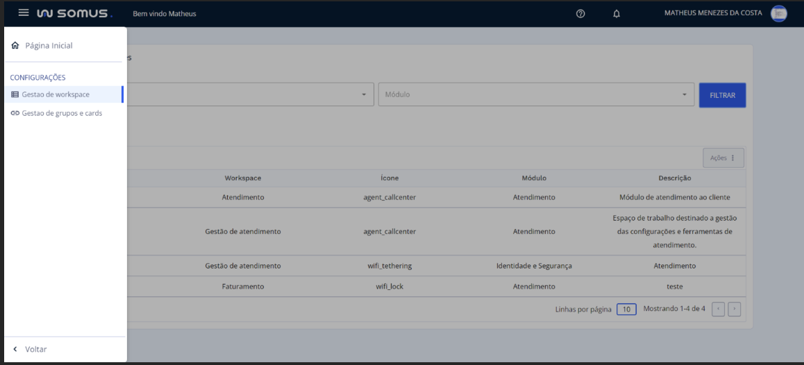Select the Faturamento workspace cell

pos(243,287)
